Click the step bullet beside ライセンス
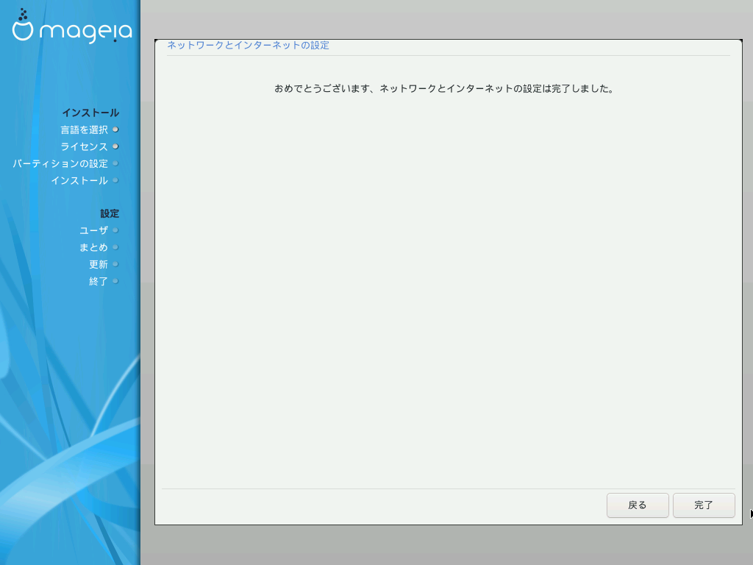 click(x=115, y=146)
